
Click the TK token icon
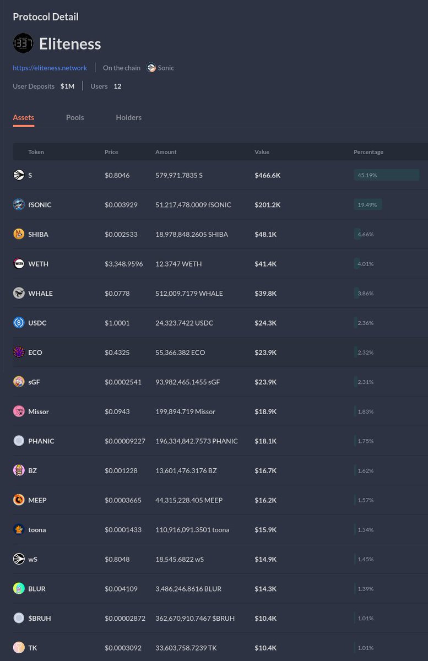tap(19, 648)
